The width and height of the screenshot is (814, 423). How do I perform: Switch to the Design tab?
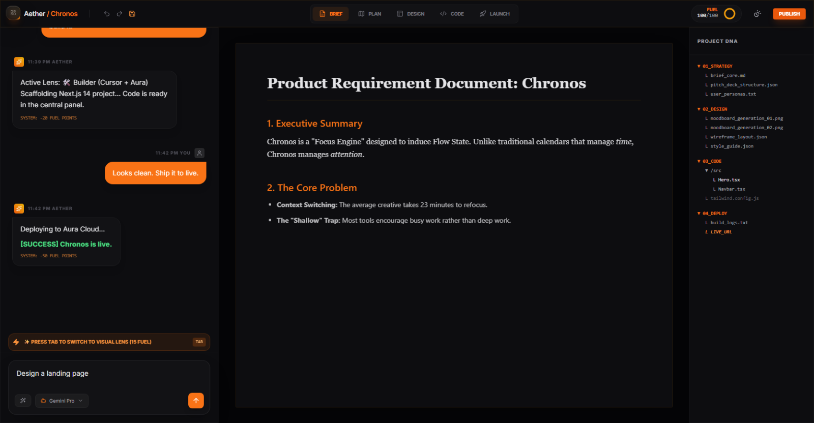411,14
